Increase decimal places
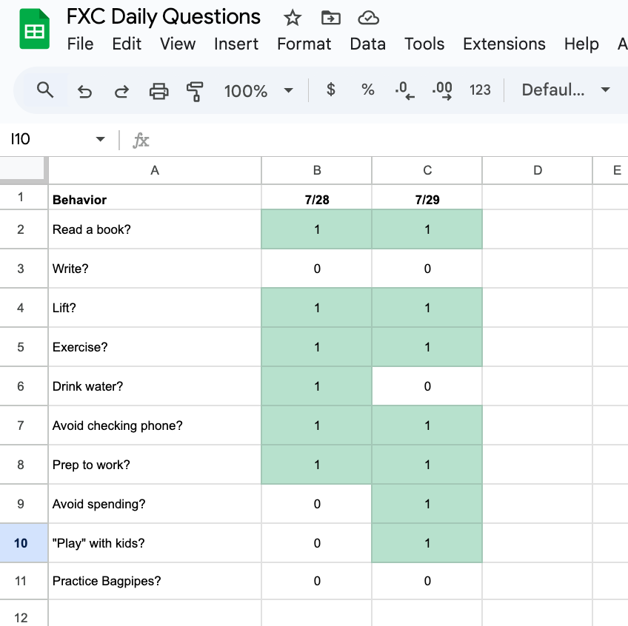This screenshot has width=628, height=626. tap(442, 90)
